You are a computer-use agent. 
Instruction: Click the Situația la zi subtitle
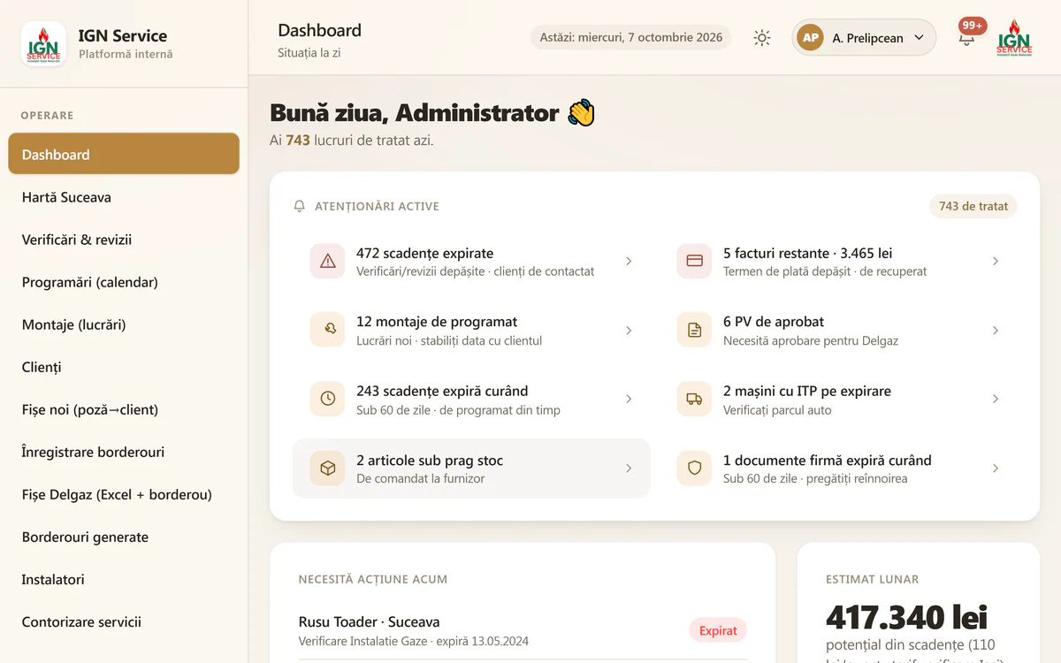click(x=309, y=53)
